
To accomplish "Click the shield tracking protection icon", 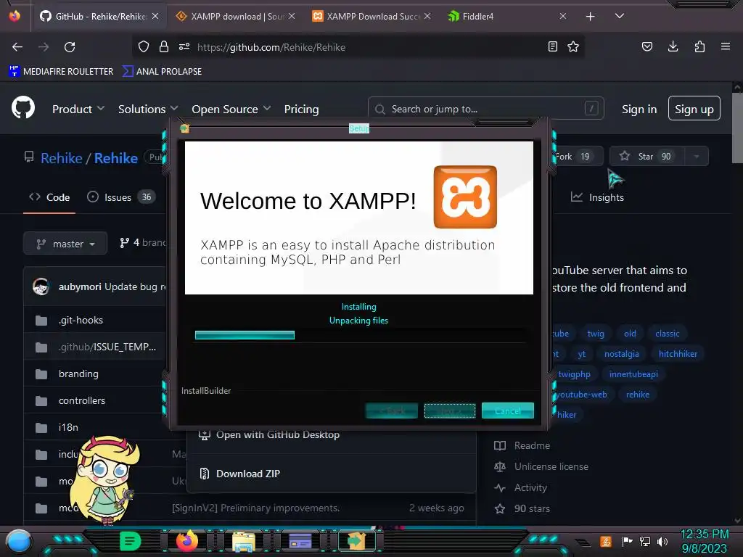I will coord(144,46).
